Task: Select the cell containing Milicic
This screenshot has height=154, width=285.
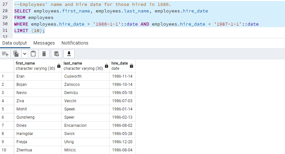Action: pos(85,150)
